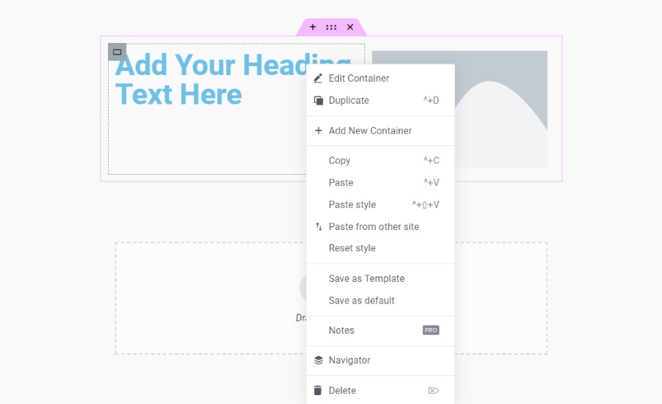The height and width of the screenshot is (404, 662).
Task: Close the container using the X icon
Action: pos(350,27)
